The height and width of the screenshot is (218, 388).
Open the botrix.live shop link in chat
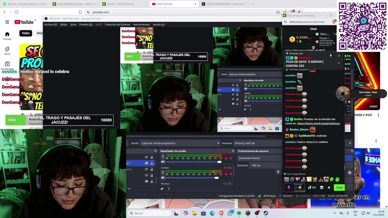point(318,124)
